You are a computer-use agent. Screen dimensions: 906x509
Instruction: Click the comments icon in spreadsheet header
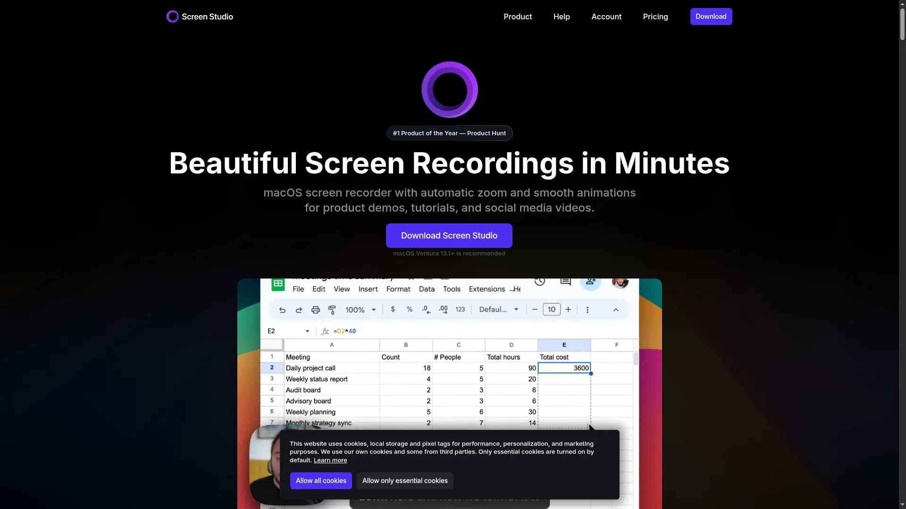pyautogui.click(x=565, y=281)
